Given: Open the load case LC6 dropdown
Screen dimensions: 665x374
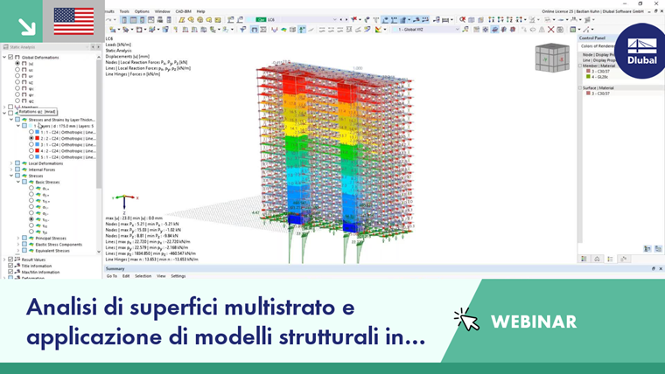Looking at the screenshot, I should (334, 19).
